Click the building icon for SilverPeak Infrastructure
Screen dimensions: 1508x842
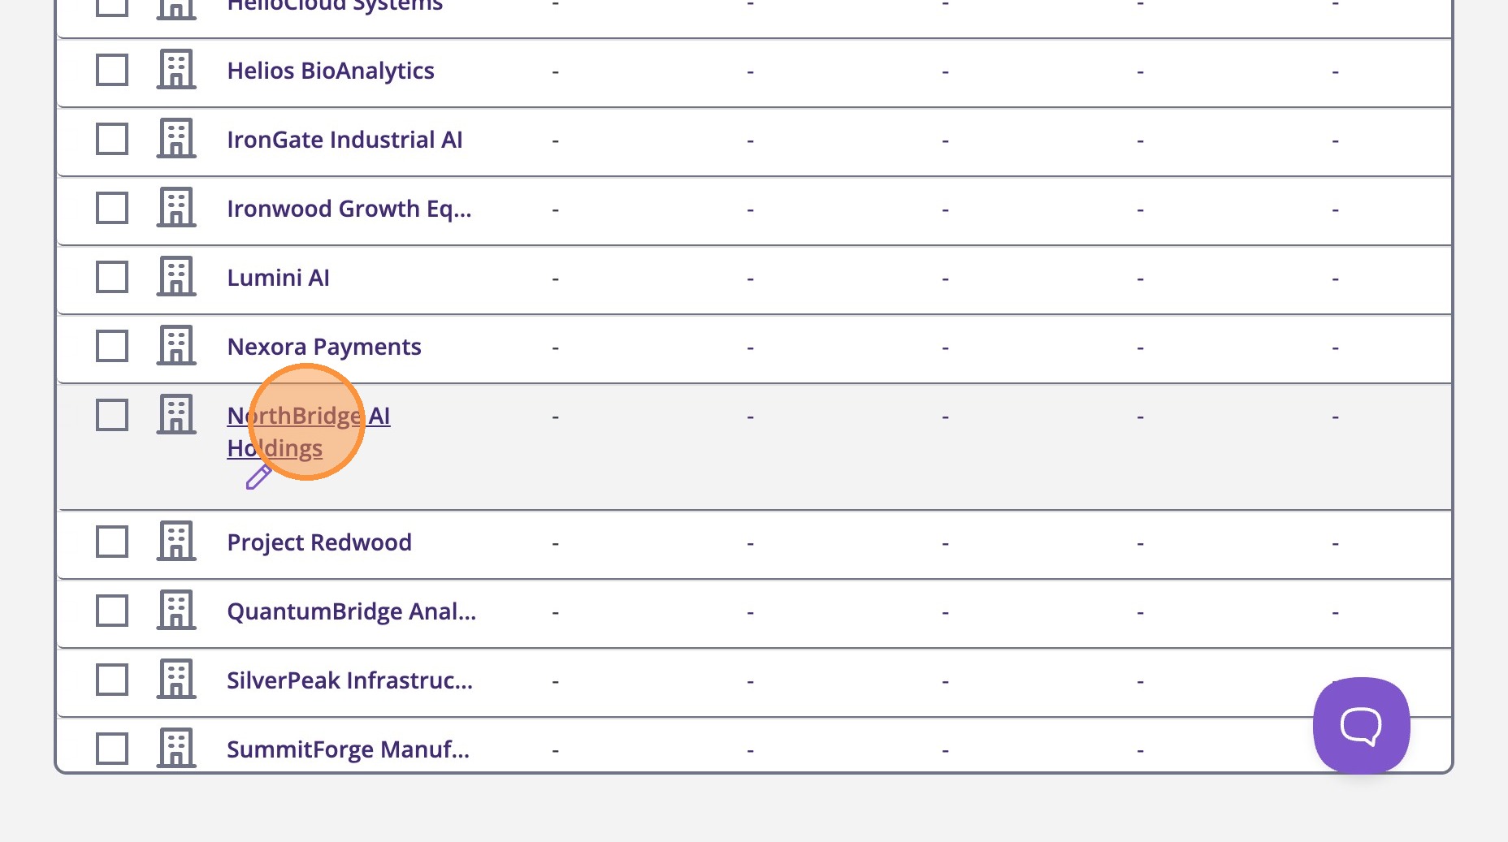point(176,680)
